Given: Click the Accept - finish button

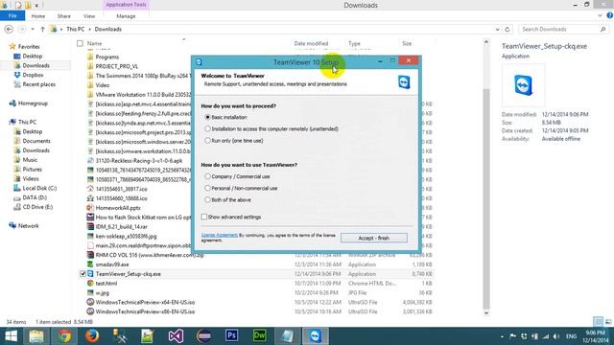Looking at the screenshot, I should pos(373,238).
